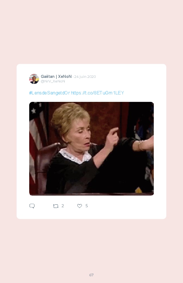Click the like count number 5
This screenshot has height=283, width=183.
point(87,206)
